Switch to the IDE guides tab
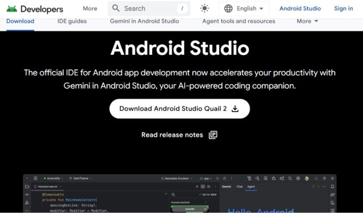Image resolution: width=363 pixels, height=213 pixels. 72,21
